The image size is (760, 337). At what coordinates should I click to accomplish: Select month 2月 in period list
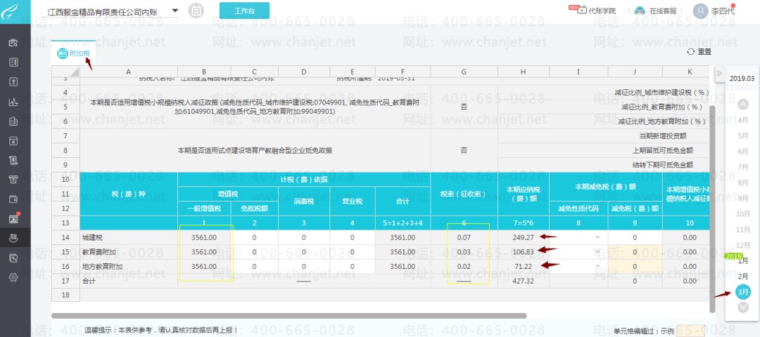742,277
